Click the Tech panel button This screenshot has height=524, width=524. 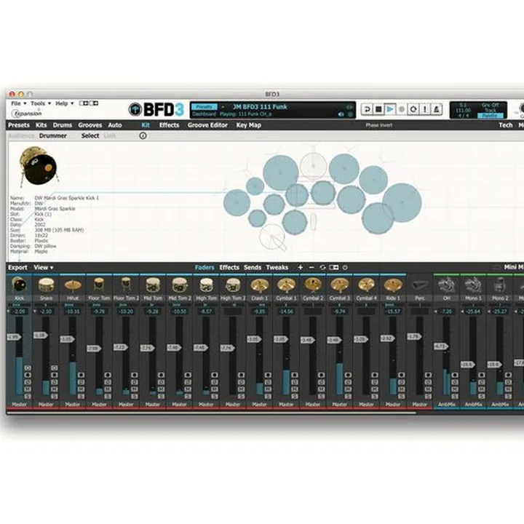pyautogui.click(x=505, y=125)
